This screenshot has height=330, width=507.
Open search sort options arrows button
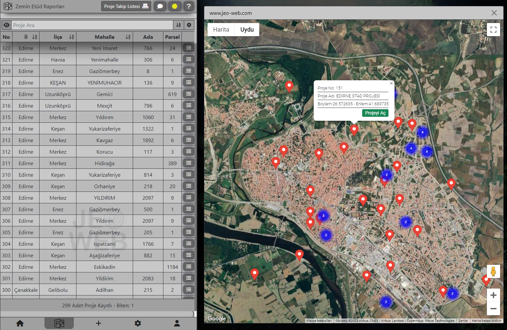click(x=178, y=25)
